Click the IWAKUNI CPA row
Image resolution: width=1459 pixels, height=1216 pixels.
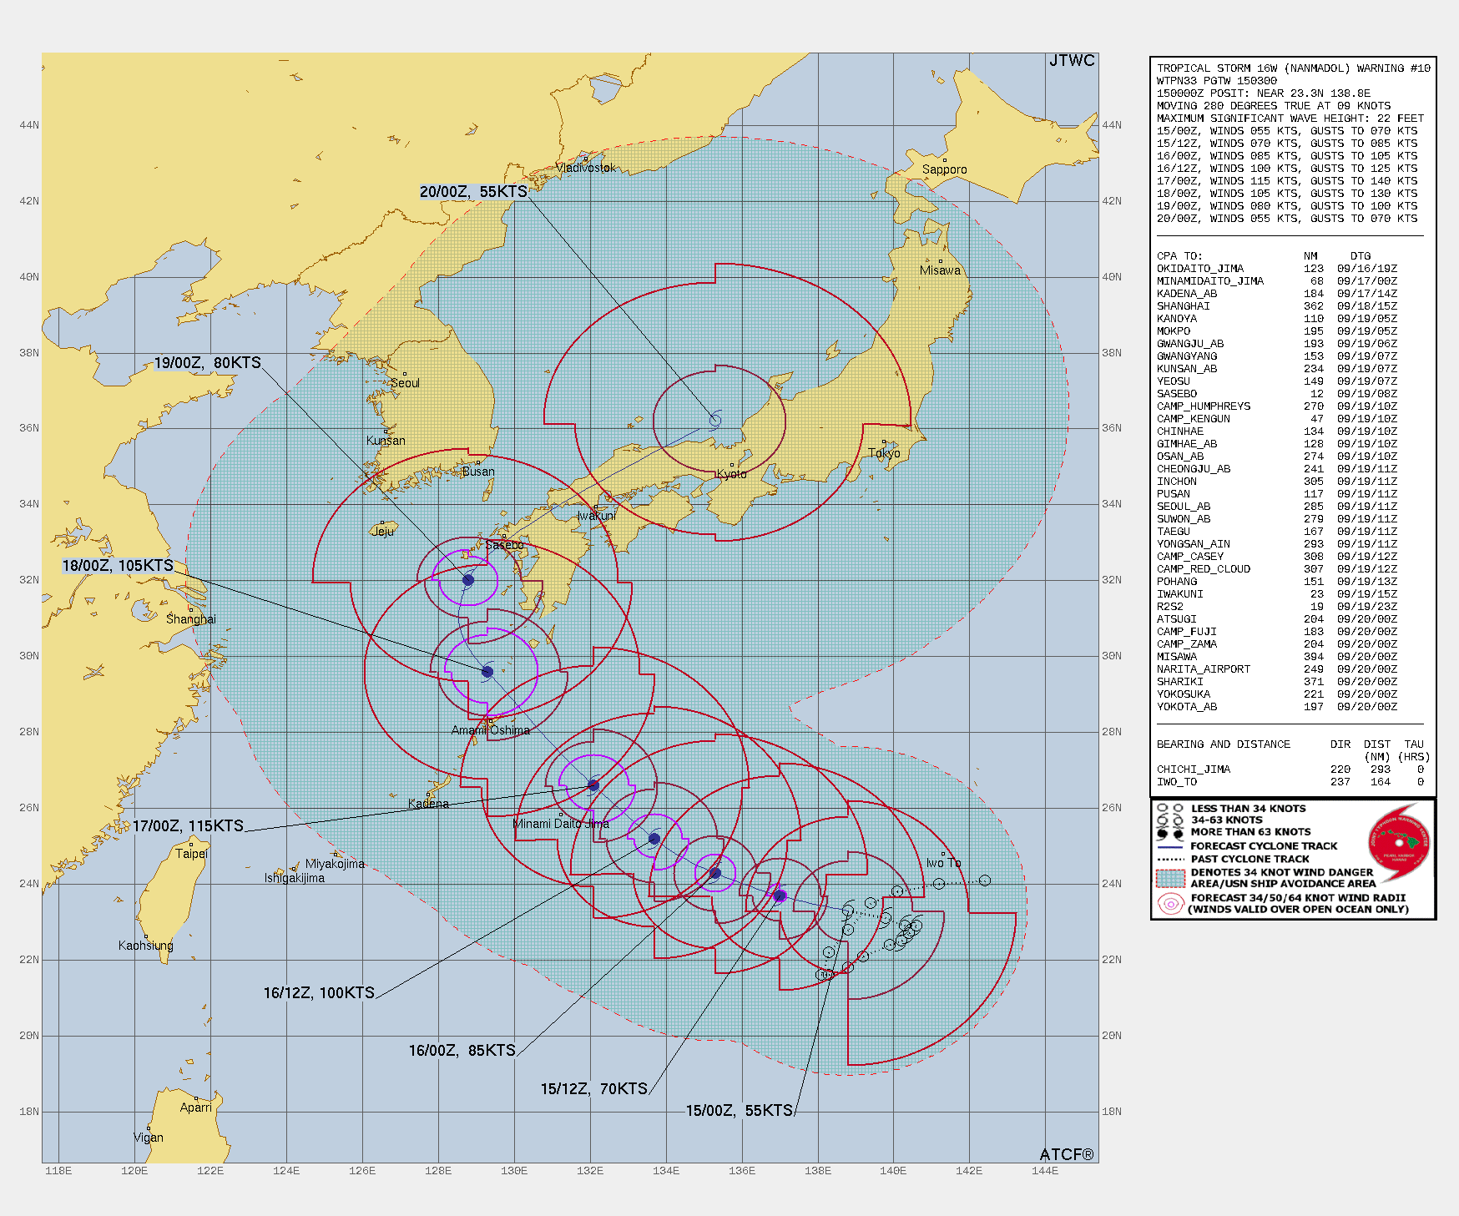[x=1276, y=594]
